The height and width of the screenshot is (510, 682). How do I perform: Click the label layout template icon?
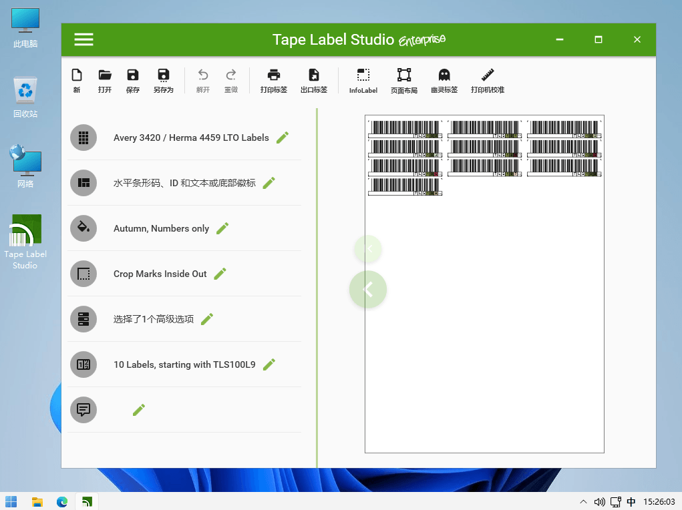pyautogui.click(x=83, y=183)
